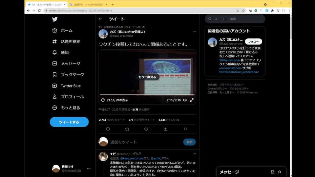The image size is (315, 177).
Task: Open ブックマーク bookmarks
Action: [x=68, y=75]
